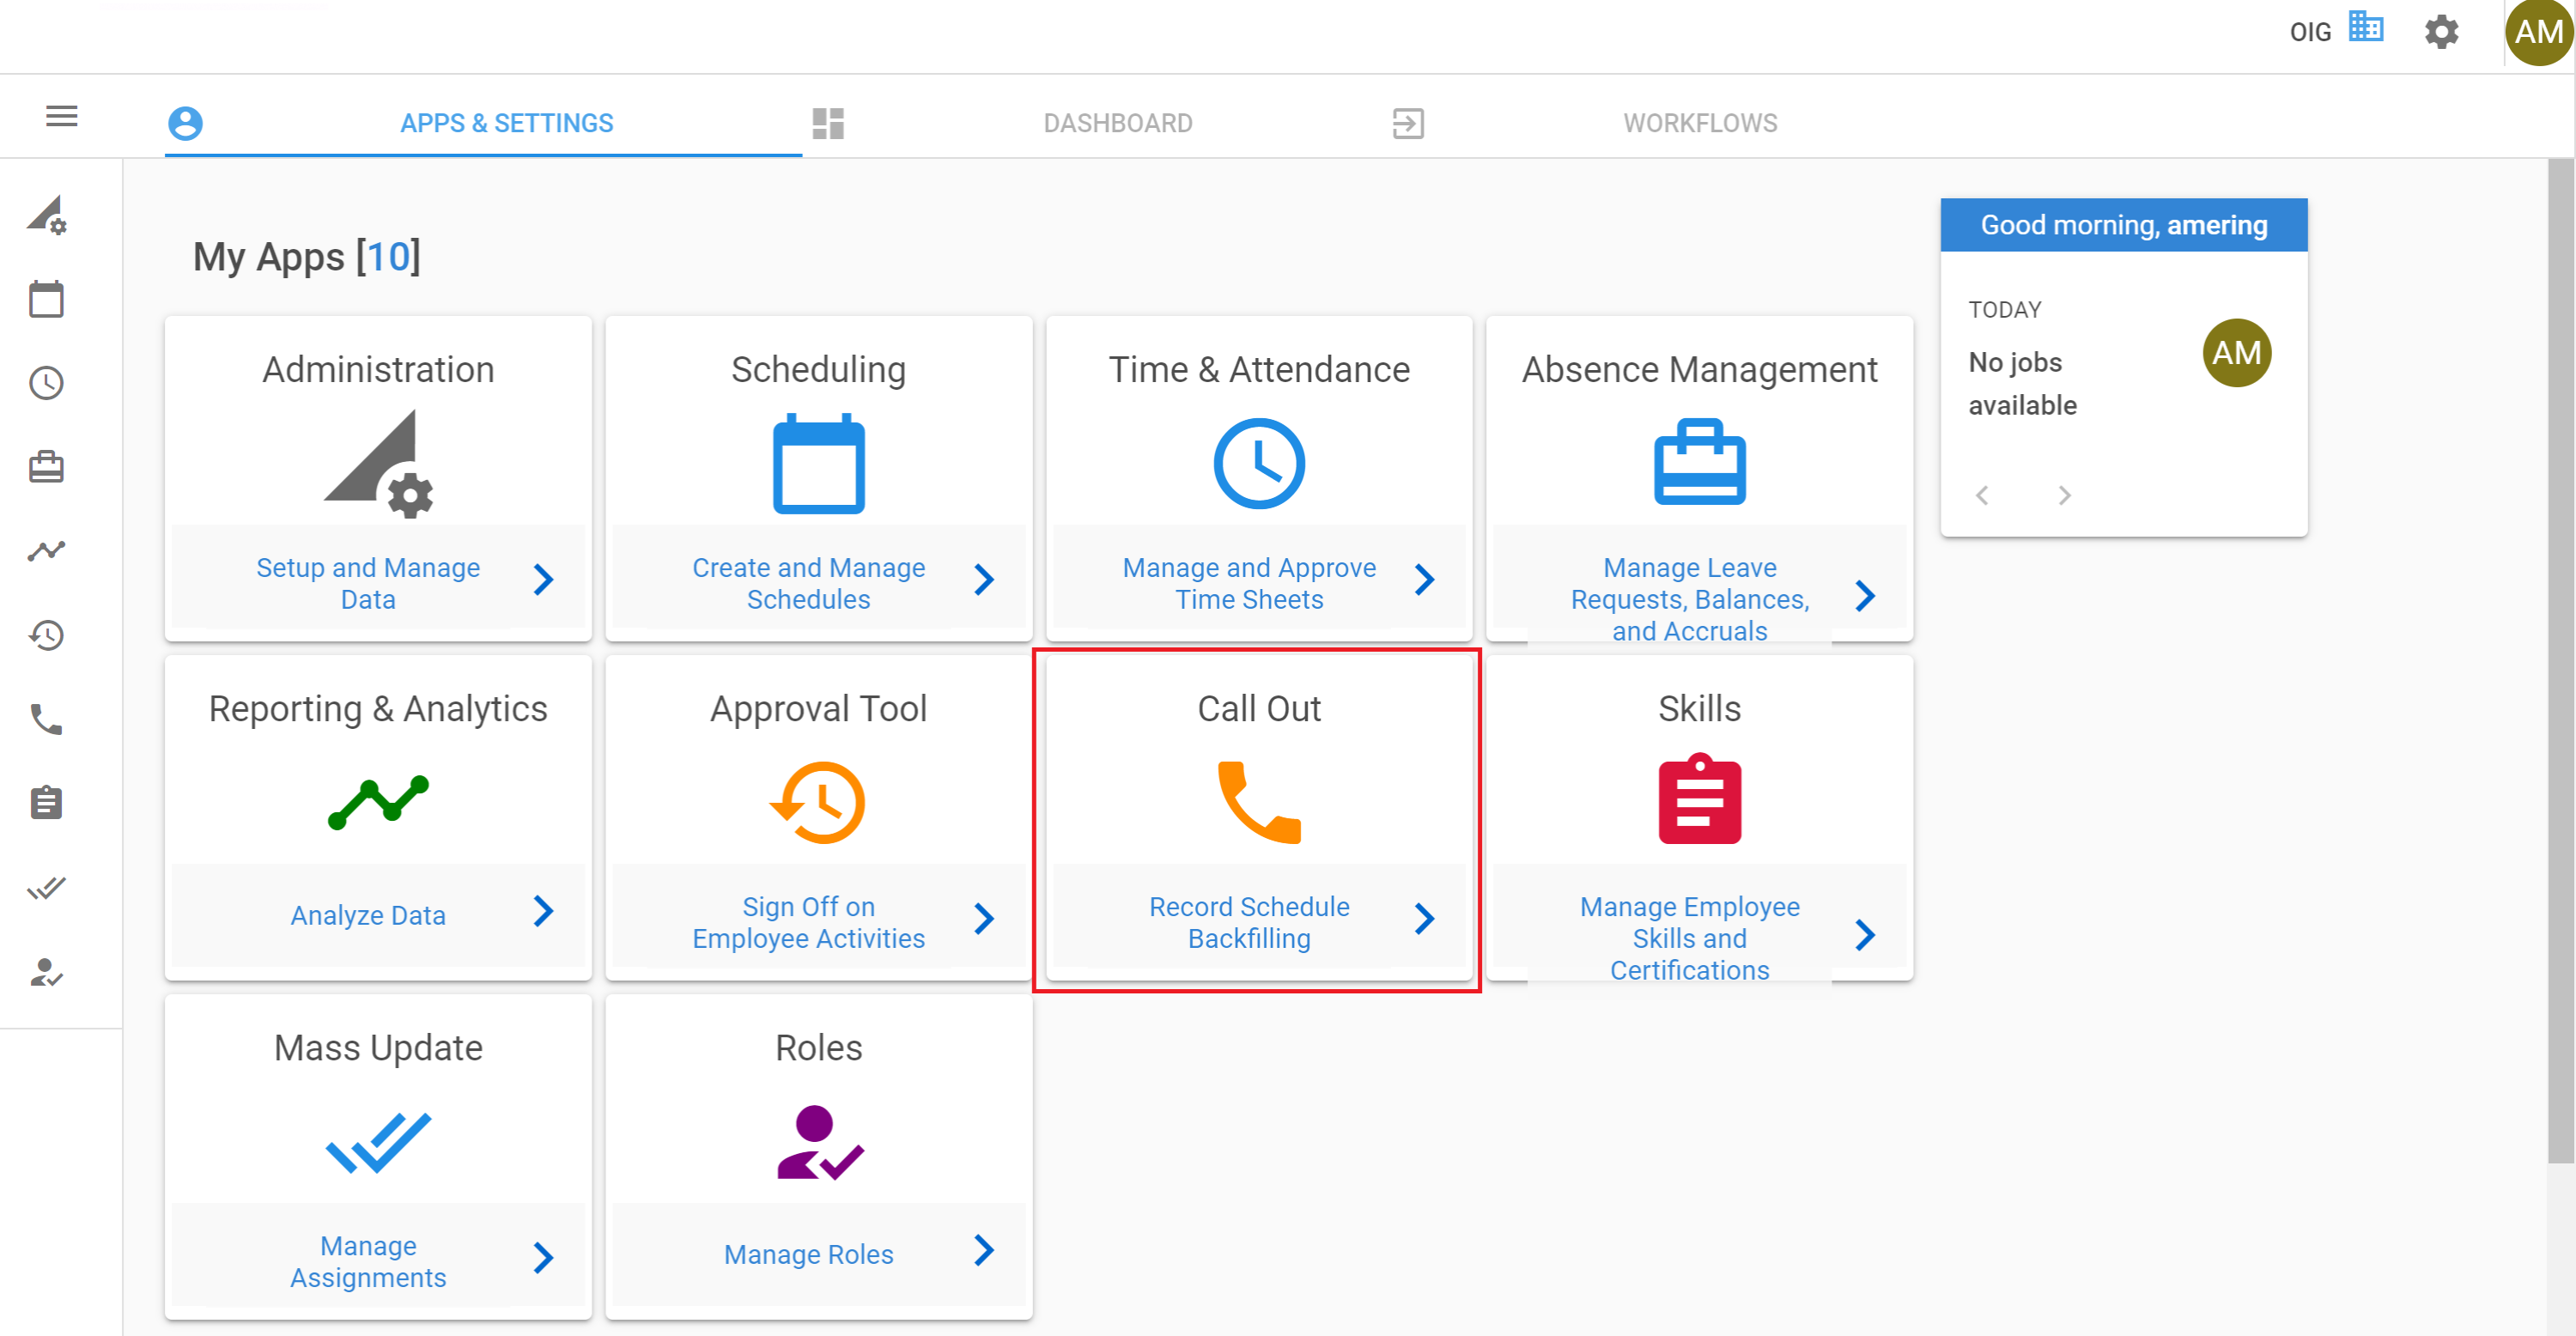Viewport: 2576px width, 1336px height.
Task: Switch to the Workflows tab
Action: point(1699,123)
